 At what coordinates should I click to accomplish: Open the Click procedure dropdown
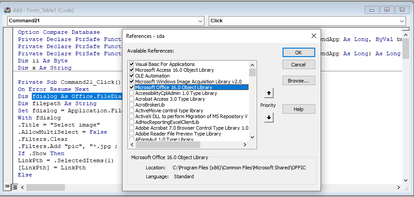tap(401, 21)
